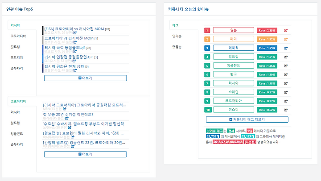Click the 52,759개 post count label
The height and width of the screenshot is (181, 321).
[x=213, y=136]
